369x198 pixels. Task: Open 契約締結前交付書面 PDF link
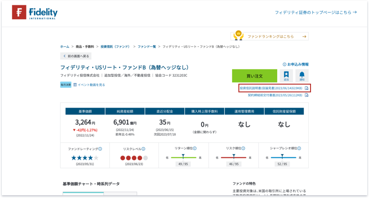pos(275,95)
